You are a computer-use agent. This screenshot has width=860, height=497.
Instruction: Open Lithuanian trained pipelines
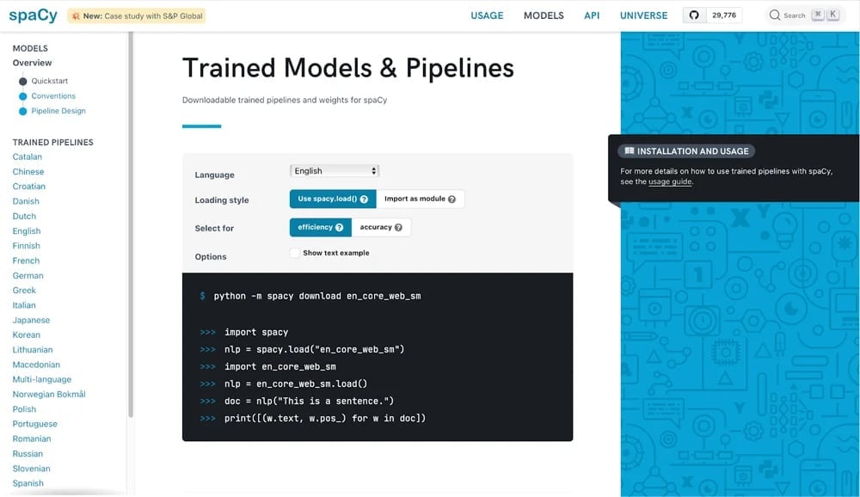33,349
